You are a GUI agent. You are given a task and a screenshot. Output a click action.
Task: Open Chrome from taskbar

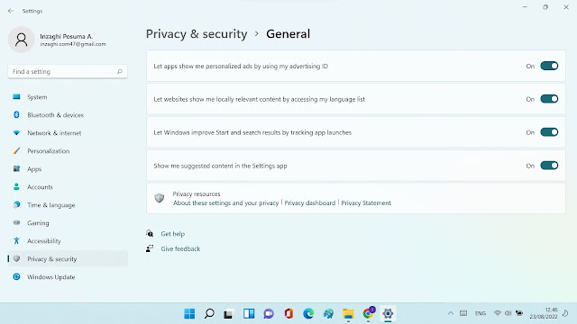point(368,313)
